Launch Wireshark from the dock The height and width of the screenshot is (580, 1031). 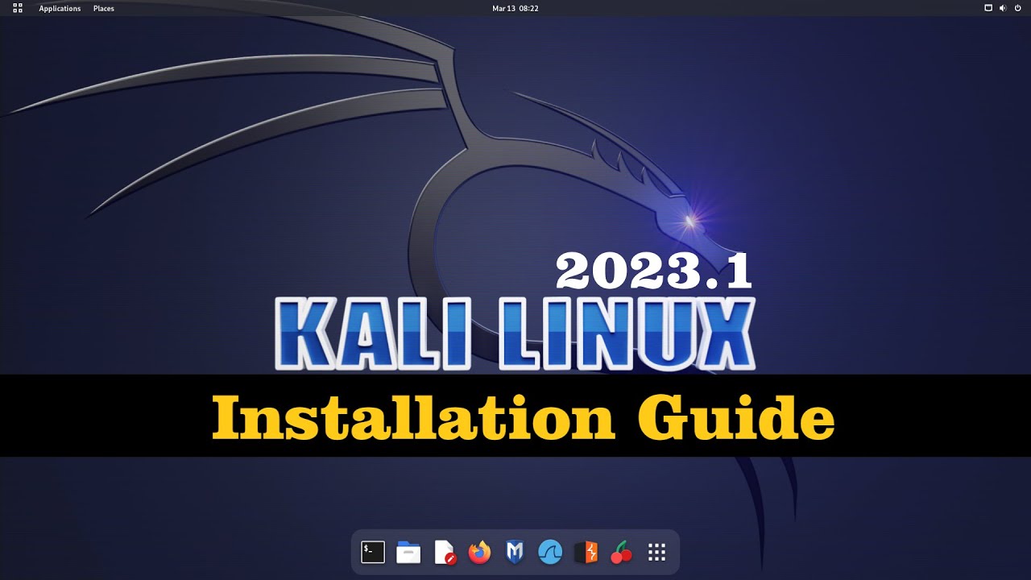click(x=550, y=552)
